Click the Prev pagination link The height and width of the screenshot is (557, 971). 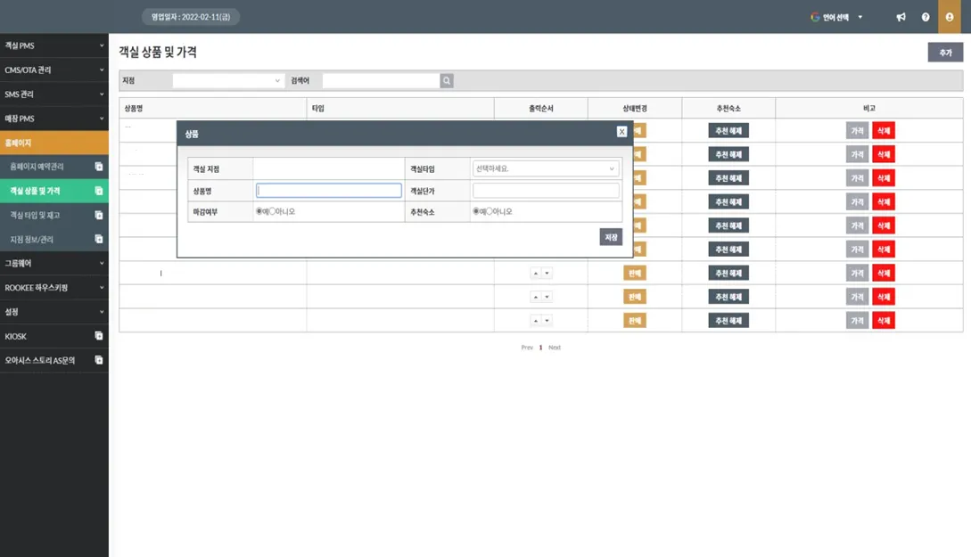coord(527,348)
